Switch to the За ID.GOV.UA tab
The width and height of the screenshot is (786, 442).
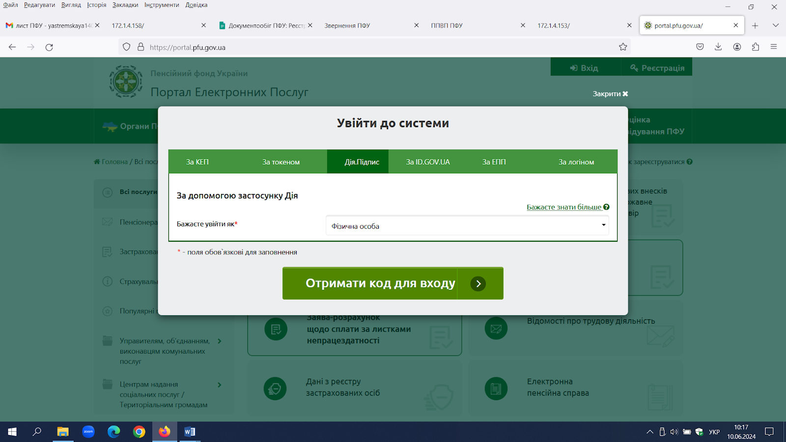pyautogui.click(x=428, y=162)
